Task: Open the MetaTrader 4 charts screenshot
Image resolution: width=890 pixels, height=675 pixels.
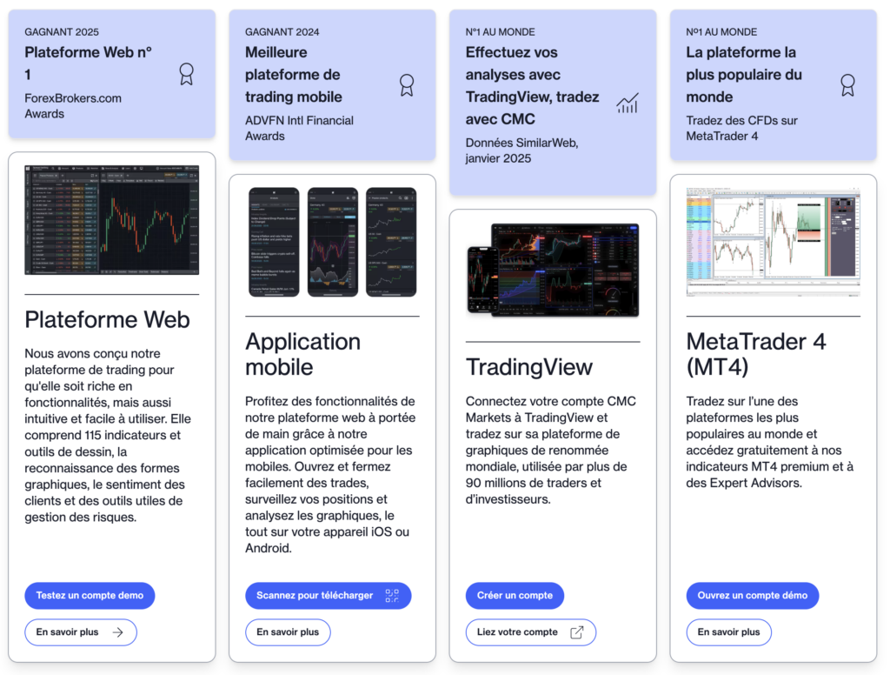Action: coord(773,242)
